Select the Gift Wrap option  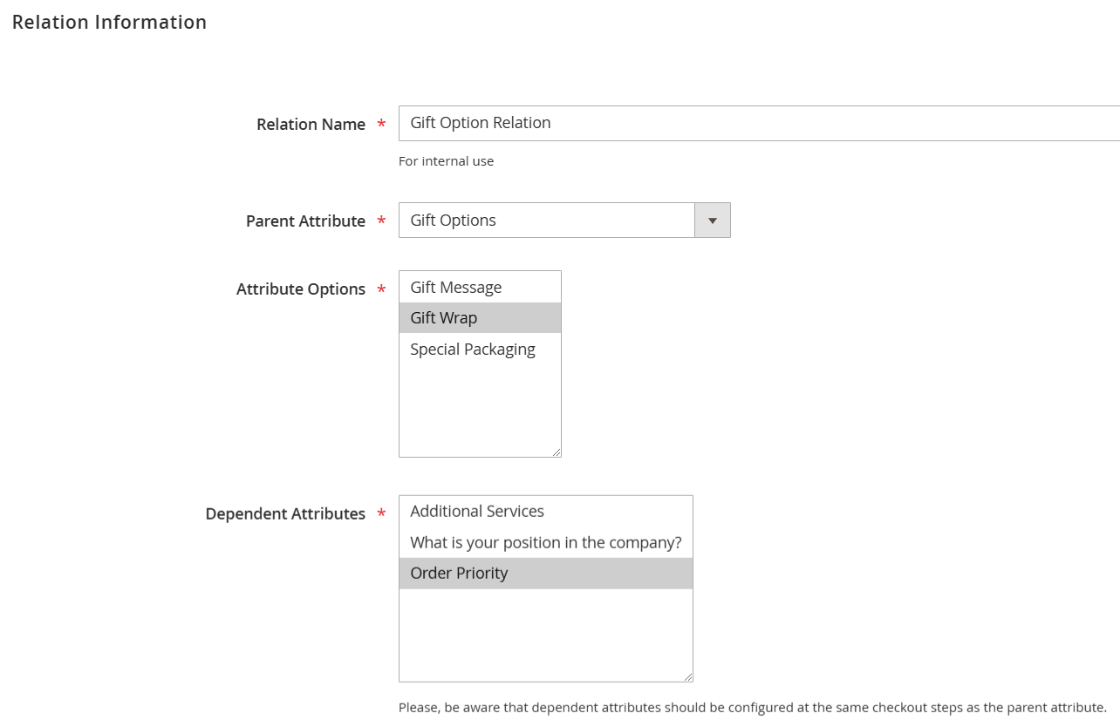480,317
